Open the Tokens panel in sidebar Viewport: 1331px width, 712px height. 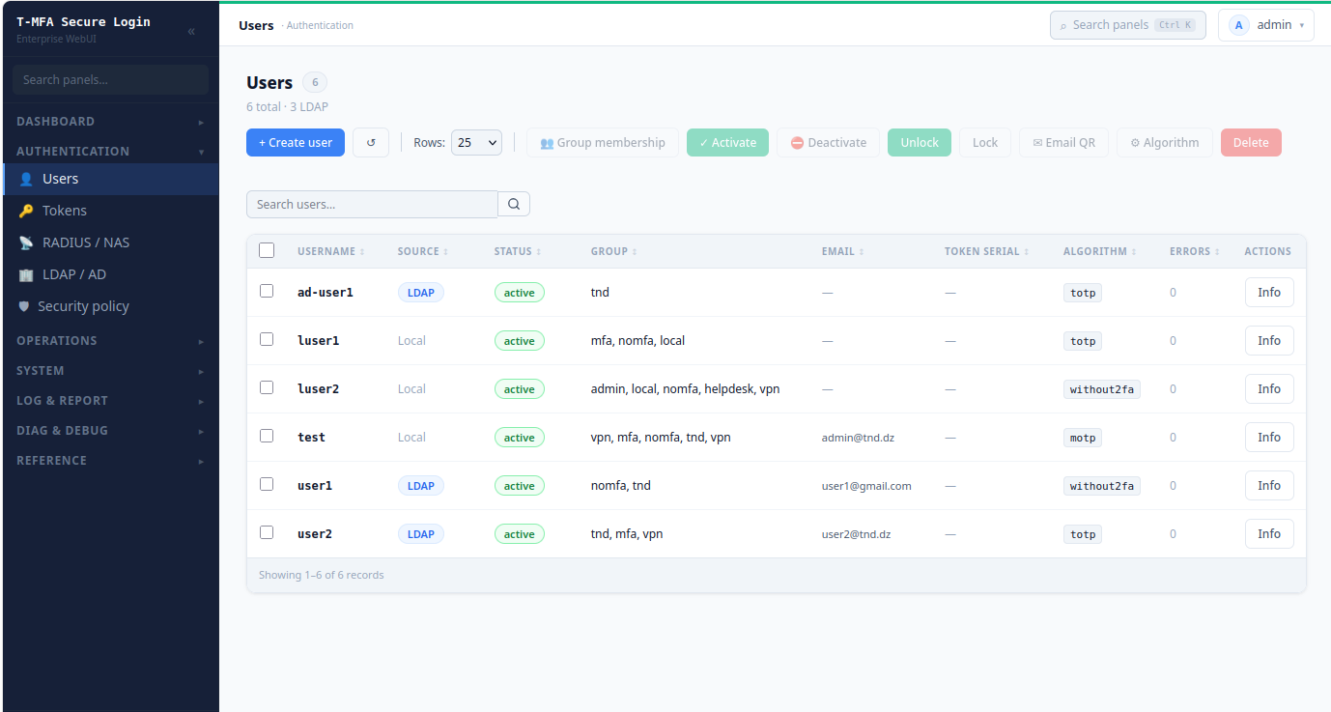[110, 211]
